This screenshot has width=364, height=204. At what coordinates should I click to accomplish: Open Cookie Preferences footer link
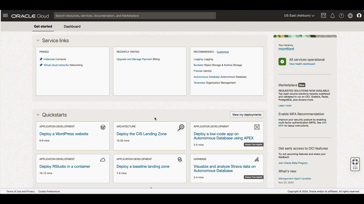49,191
